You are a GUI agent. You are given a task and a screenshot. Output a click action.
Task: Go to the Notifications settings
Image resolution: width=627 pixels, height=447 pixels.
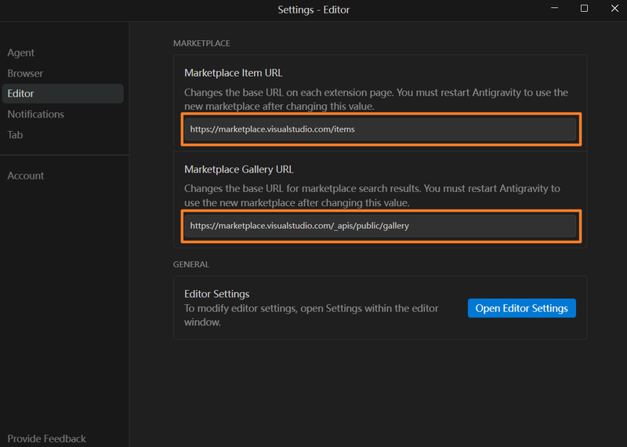pos(36,114)
